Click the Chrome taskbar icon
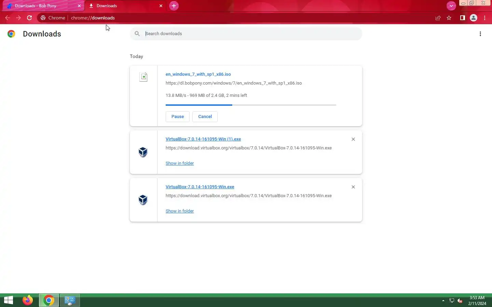Image resolution: width=492 pixels, height=307 pixels. click(49, 300)
